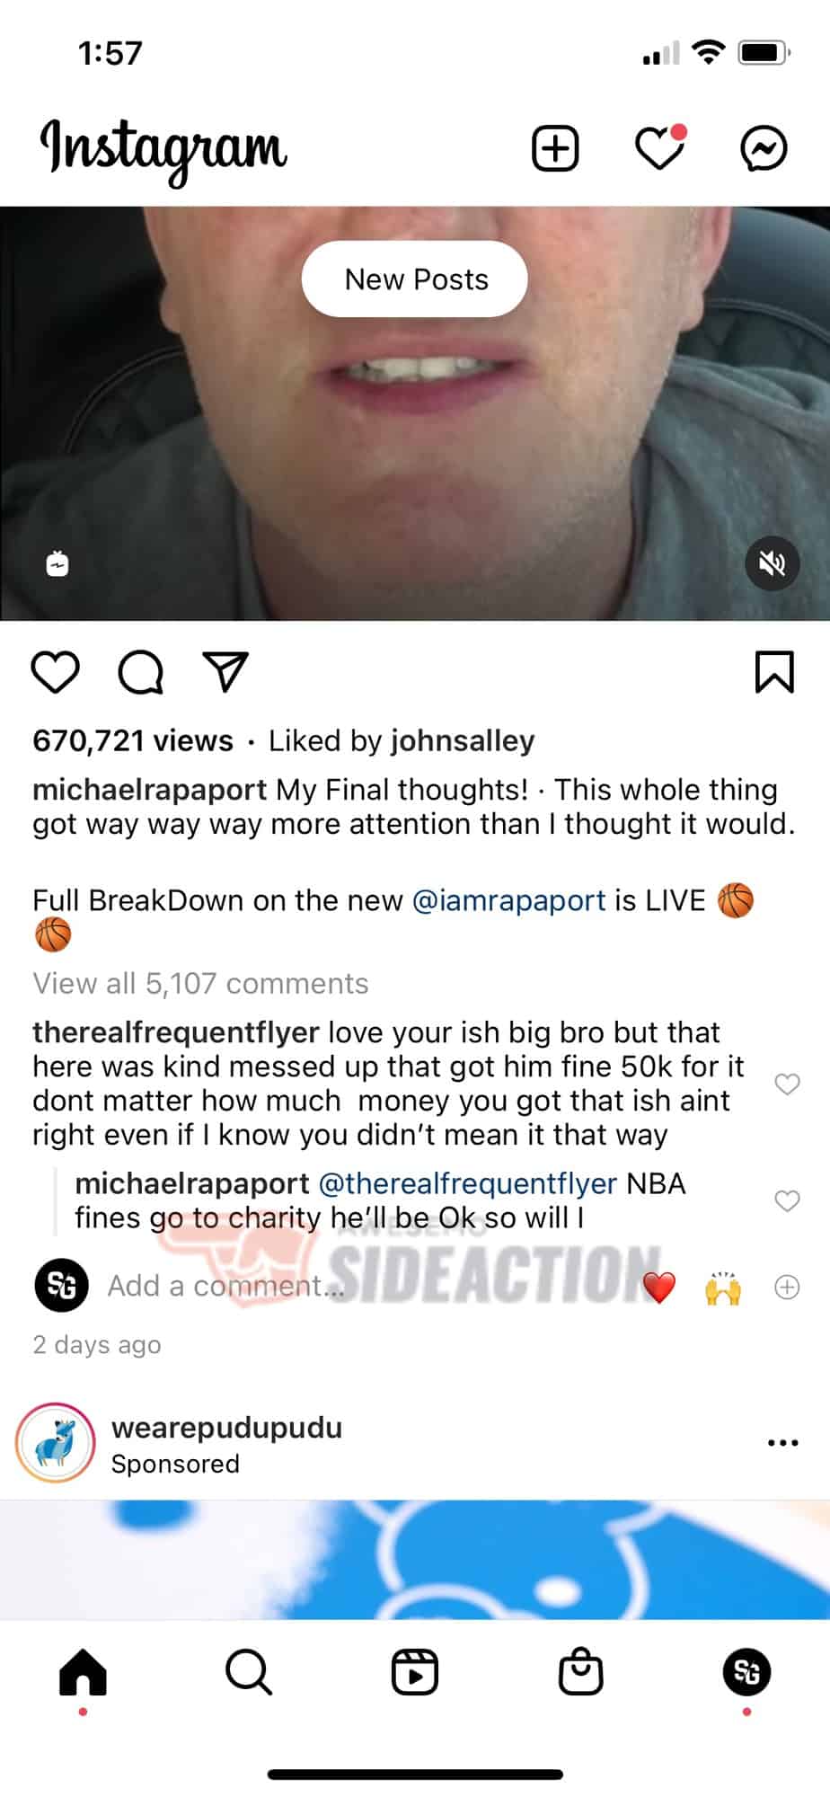Like the michaelrapaport video post
Viewport: 830px width, 1797px height.
coord(56,672)
